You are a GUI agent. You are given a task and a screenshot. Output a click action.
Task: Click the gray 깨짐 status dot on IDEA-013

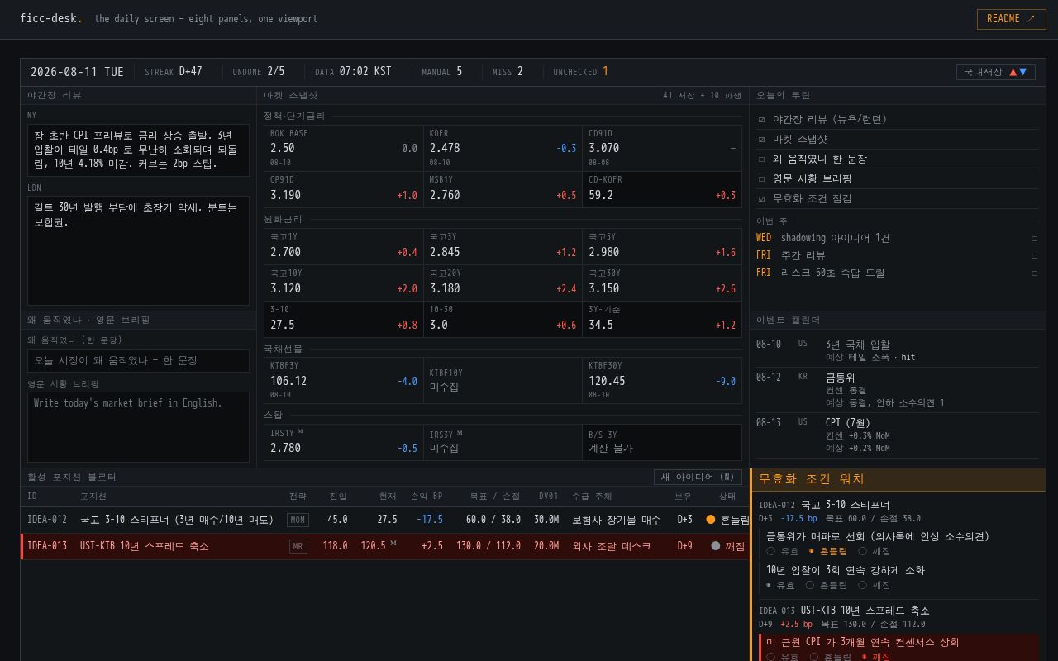coord(716,546)
